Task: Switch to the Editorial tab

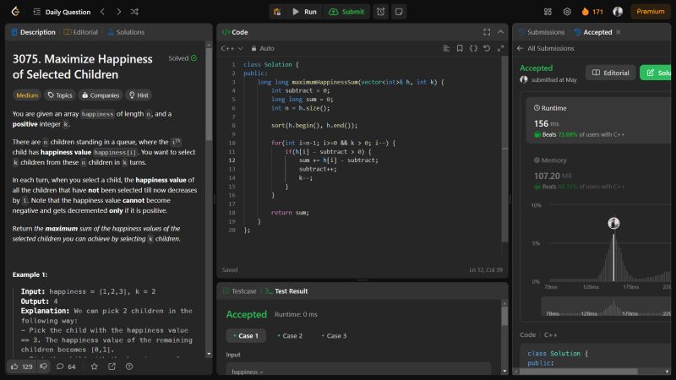Action: click(x=81, y=32)
